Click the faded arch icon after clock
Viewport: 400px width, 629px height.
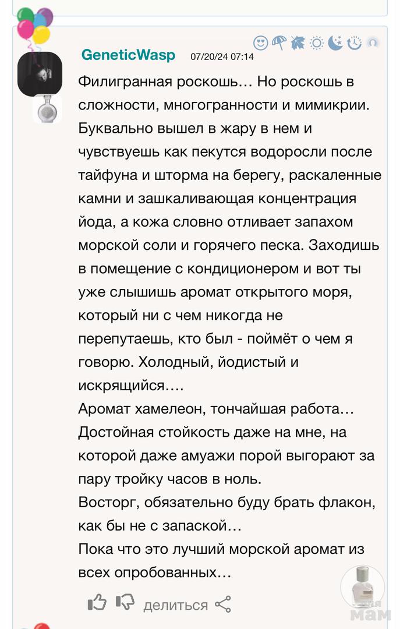coord(373,43)
